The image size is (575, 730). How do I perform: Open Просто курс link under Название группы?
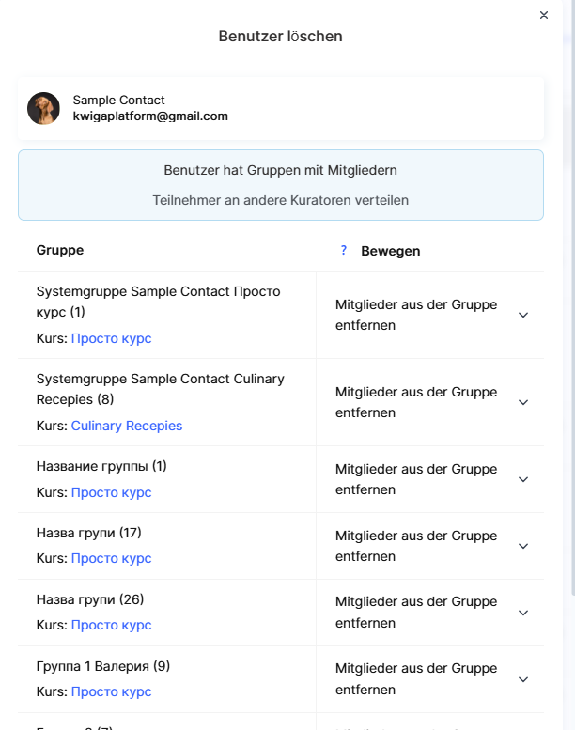[x=111, y=492]
